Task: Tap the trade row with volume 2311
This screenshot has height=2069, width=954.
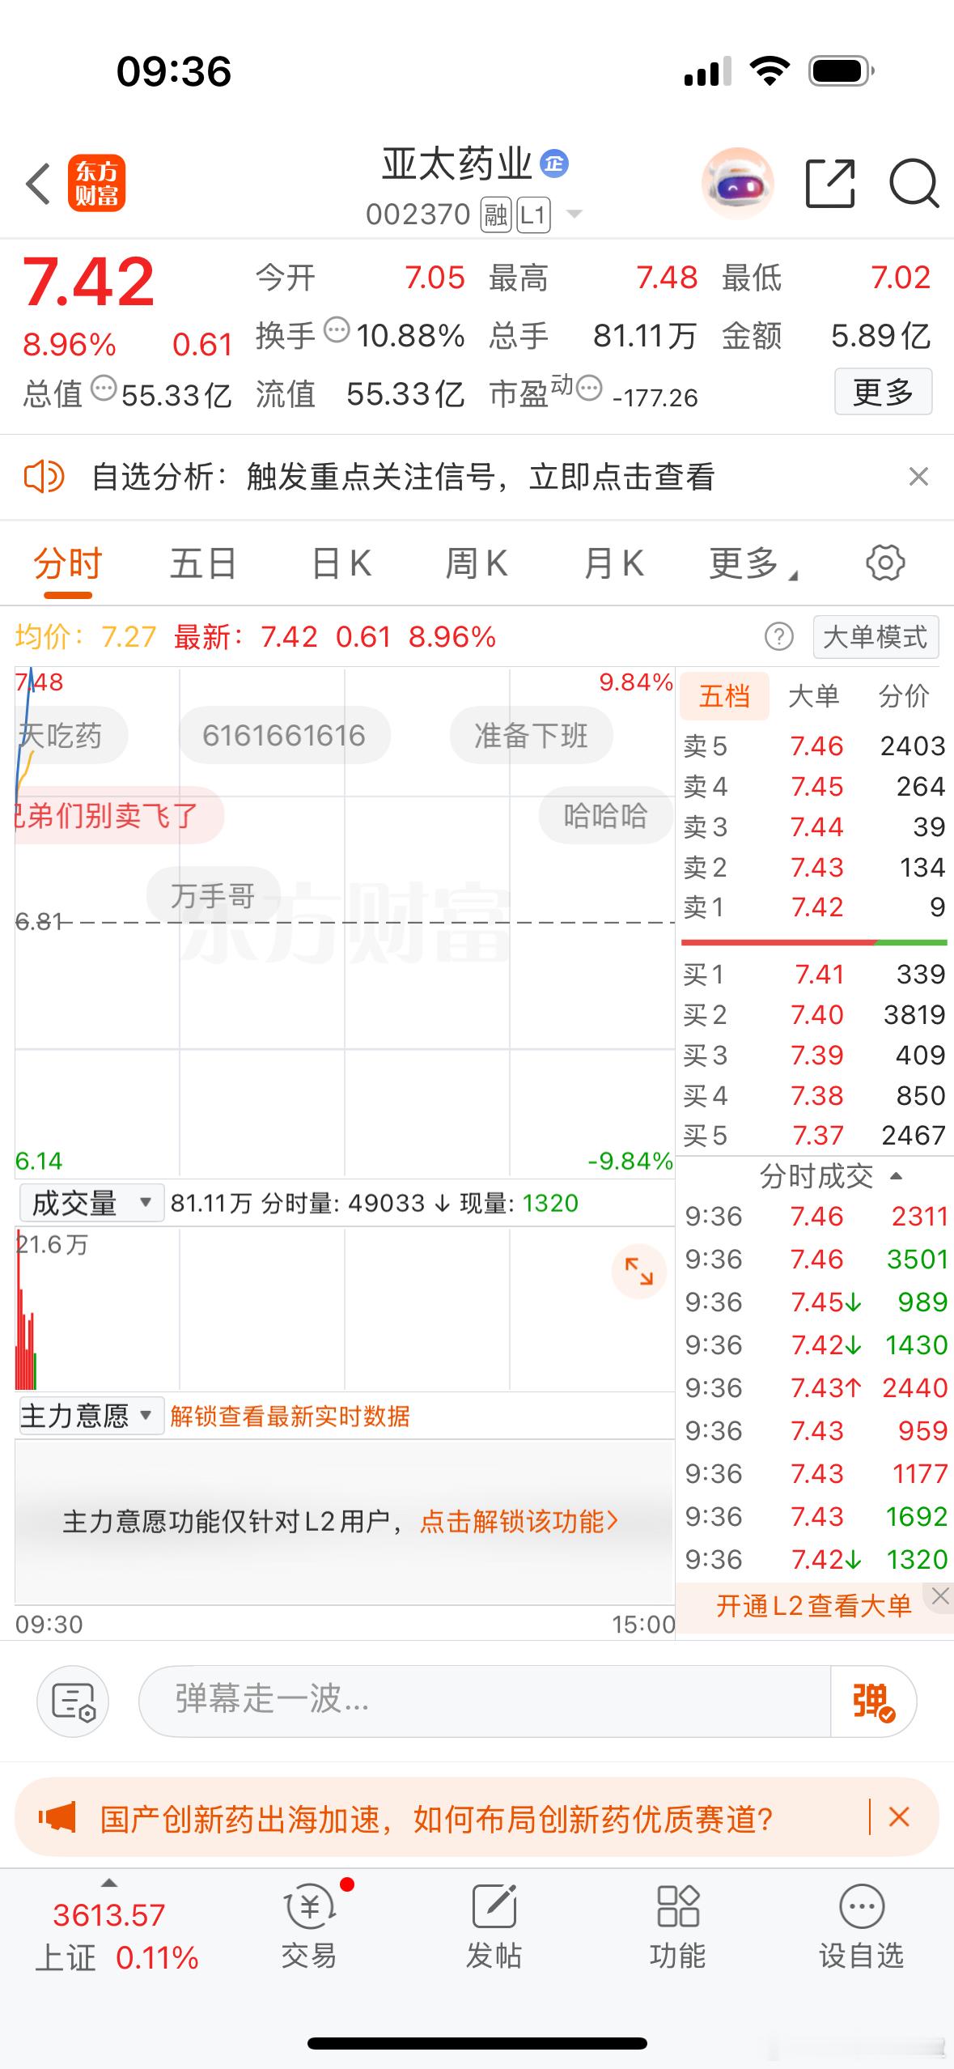Action: click(816, 1217)
